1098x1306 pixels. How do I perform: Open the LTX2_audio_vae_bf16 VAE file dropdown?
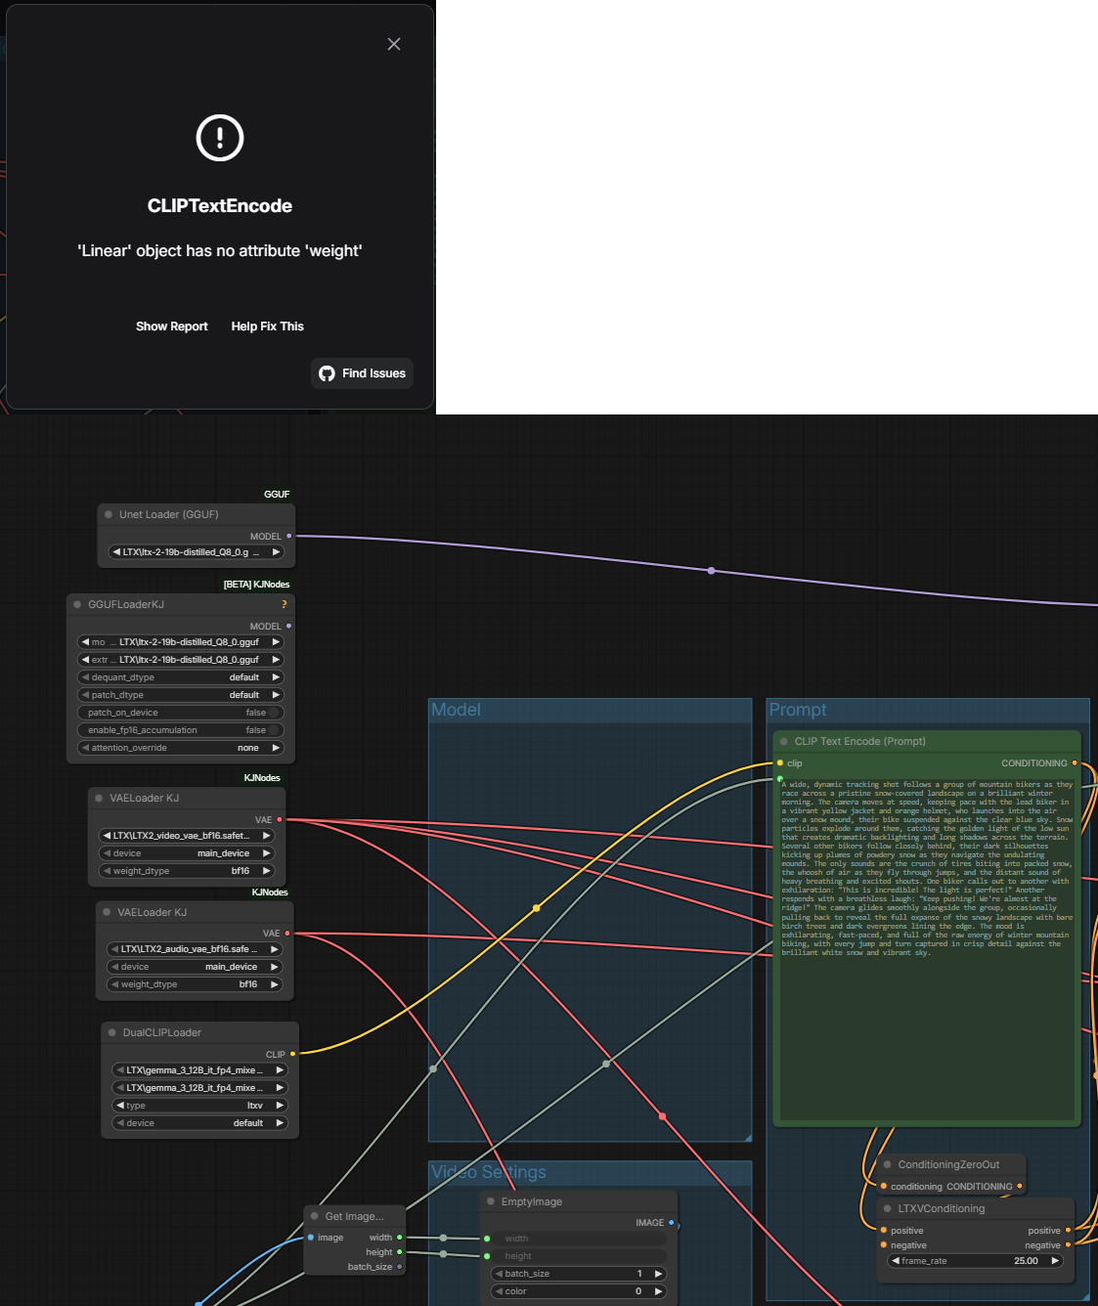click(x=194, y=949)
